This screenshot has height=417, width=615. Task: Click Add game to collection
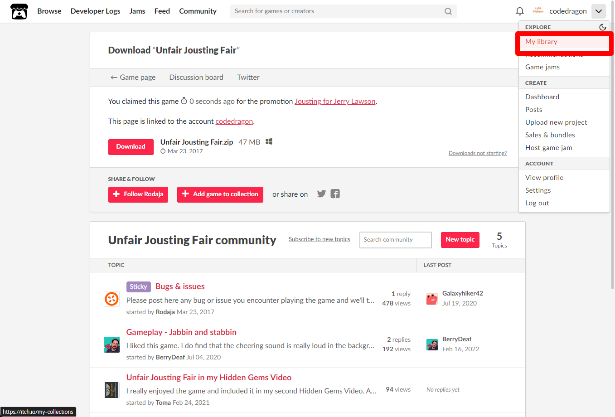point(220,194)
